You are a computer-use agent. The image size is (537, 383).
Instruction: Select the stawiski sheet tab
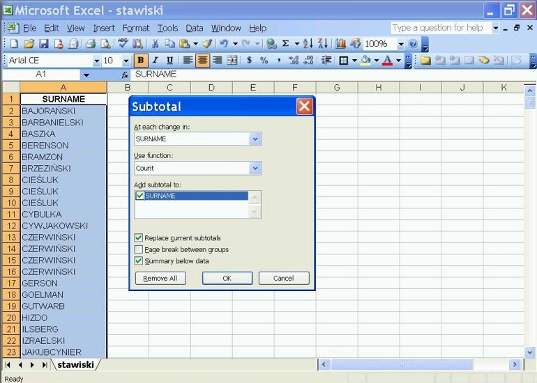[x=75, y=365]
